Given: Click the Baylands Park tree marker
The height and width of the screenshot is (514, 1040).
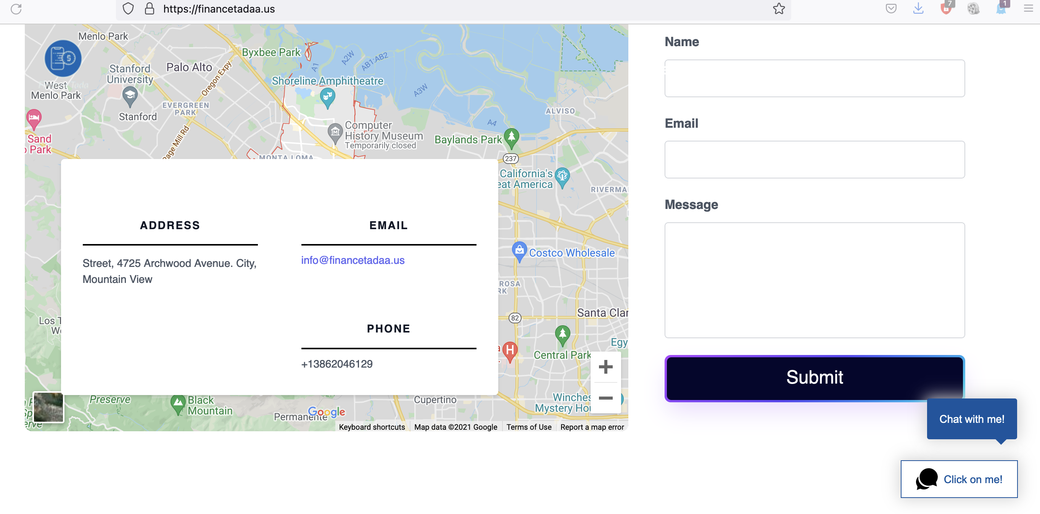Looking at the screenshot, I should coord(512,137).
